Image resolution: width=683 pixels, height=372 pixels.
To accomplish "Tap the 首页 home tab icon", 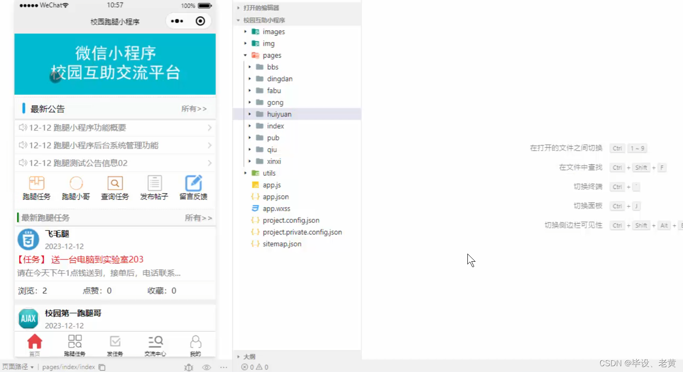I will click(x=34, y=341).
